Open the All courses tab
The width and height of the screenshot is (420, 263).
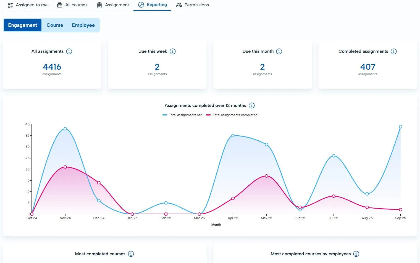click(72, 5)
